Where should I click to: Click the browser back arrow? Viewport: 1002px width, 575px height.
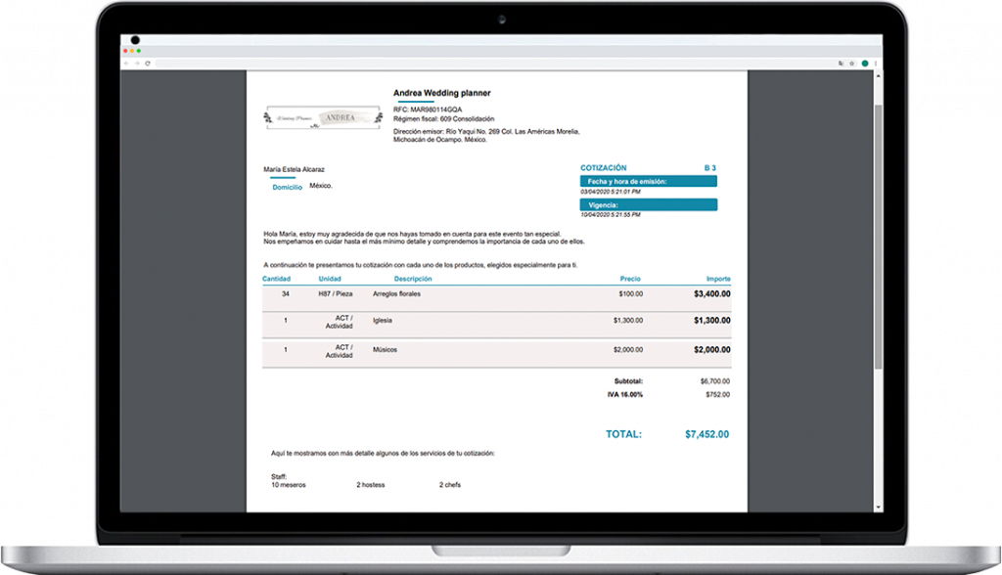(x=127, y=64)
